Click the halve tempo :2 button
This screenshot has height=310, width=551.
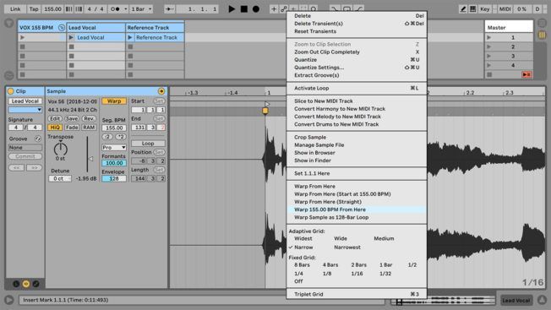click(107, 137)
